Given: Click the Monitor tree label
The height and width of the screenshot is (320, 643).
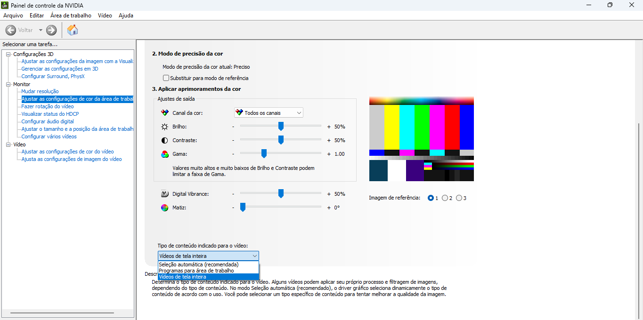Looking at the screenshot, I should (22, 84).
